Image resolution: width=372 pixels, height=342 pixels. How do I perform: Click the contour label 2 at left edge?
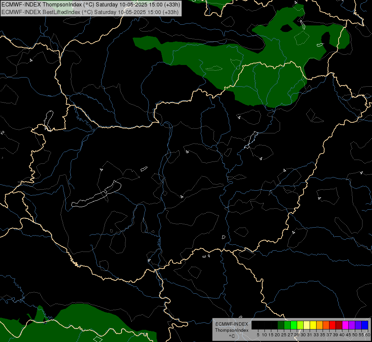2,133
